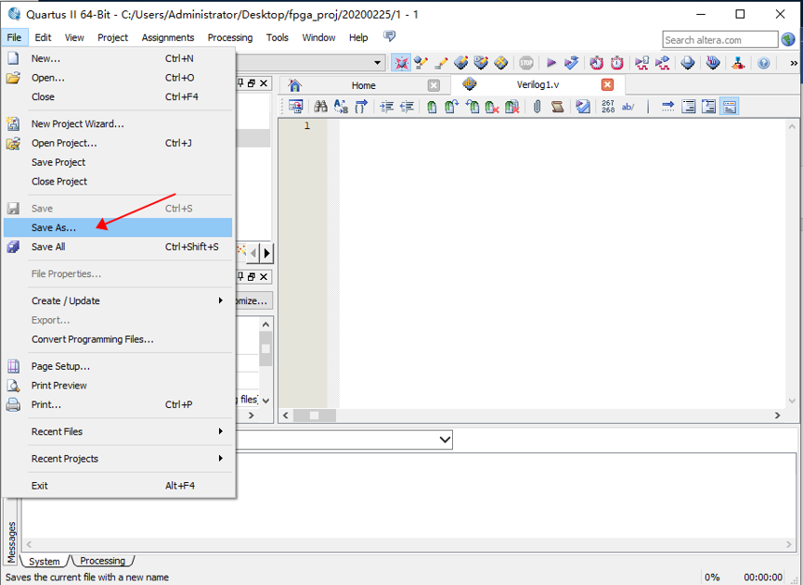Click the Stop Processing icon
This screenshot has width=803, height=585.
[x=526, y=63]
